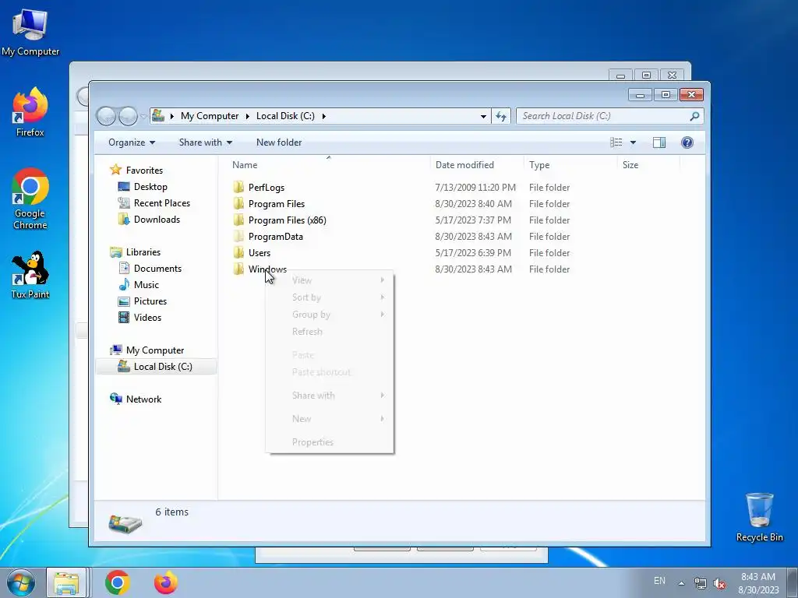Screen dimensions: 798x598
Task: Open Share with submenu in context menu
Action: coord(330,396)
